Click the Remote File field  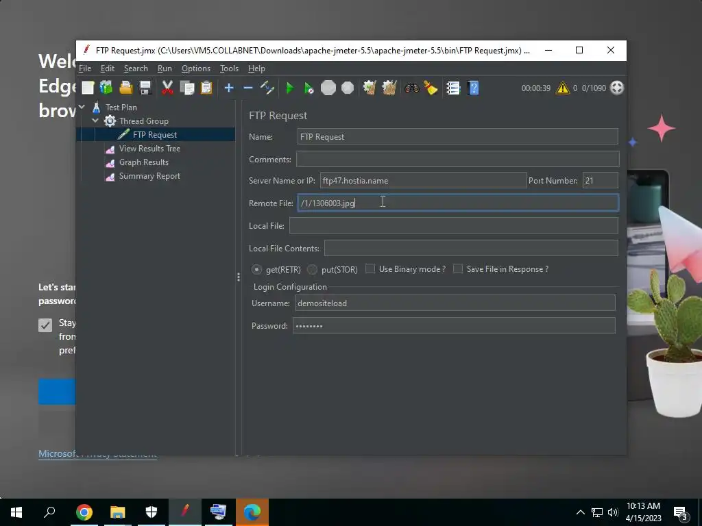coord(458,203)
